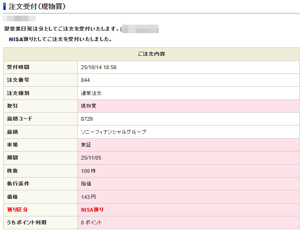Click the ソニーフィナンシャルグループ stock name
Screen dimensions: 303x233
(x=114, y=132)
